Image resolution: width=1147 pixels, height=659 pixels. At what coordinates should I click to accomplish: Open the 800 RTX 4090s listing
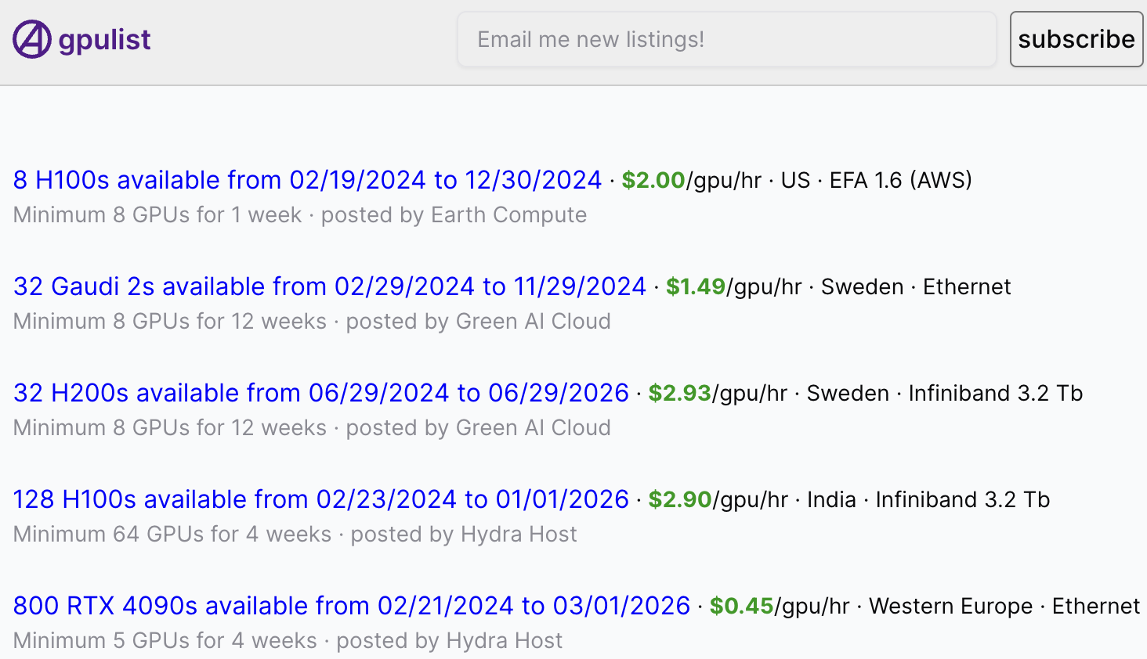351,606
